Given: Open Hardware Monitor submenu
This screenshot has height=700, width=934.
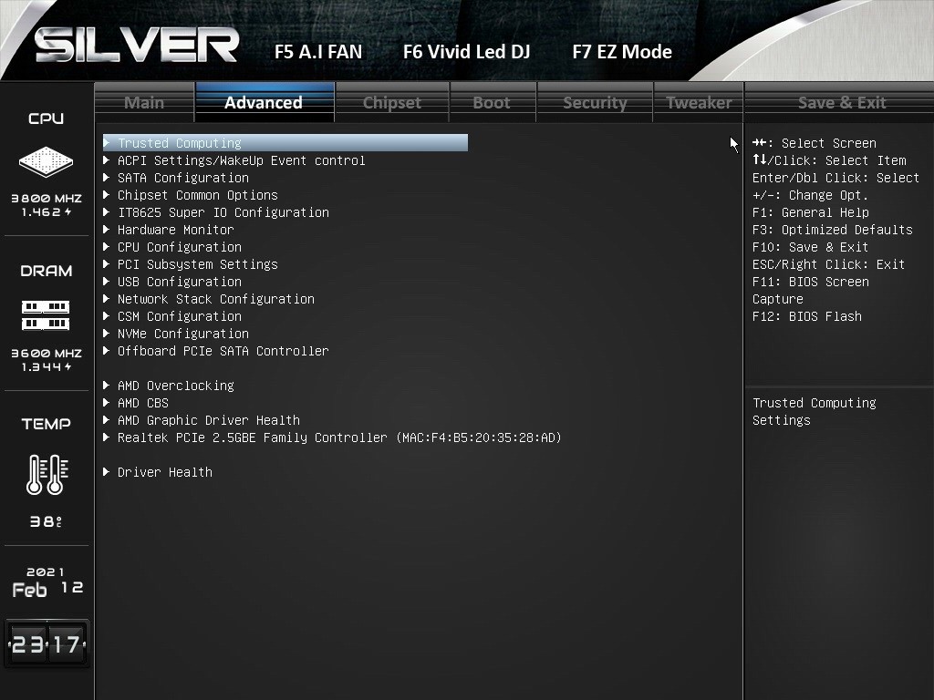Looking at the screenshot, I should pos(169,229).
